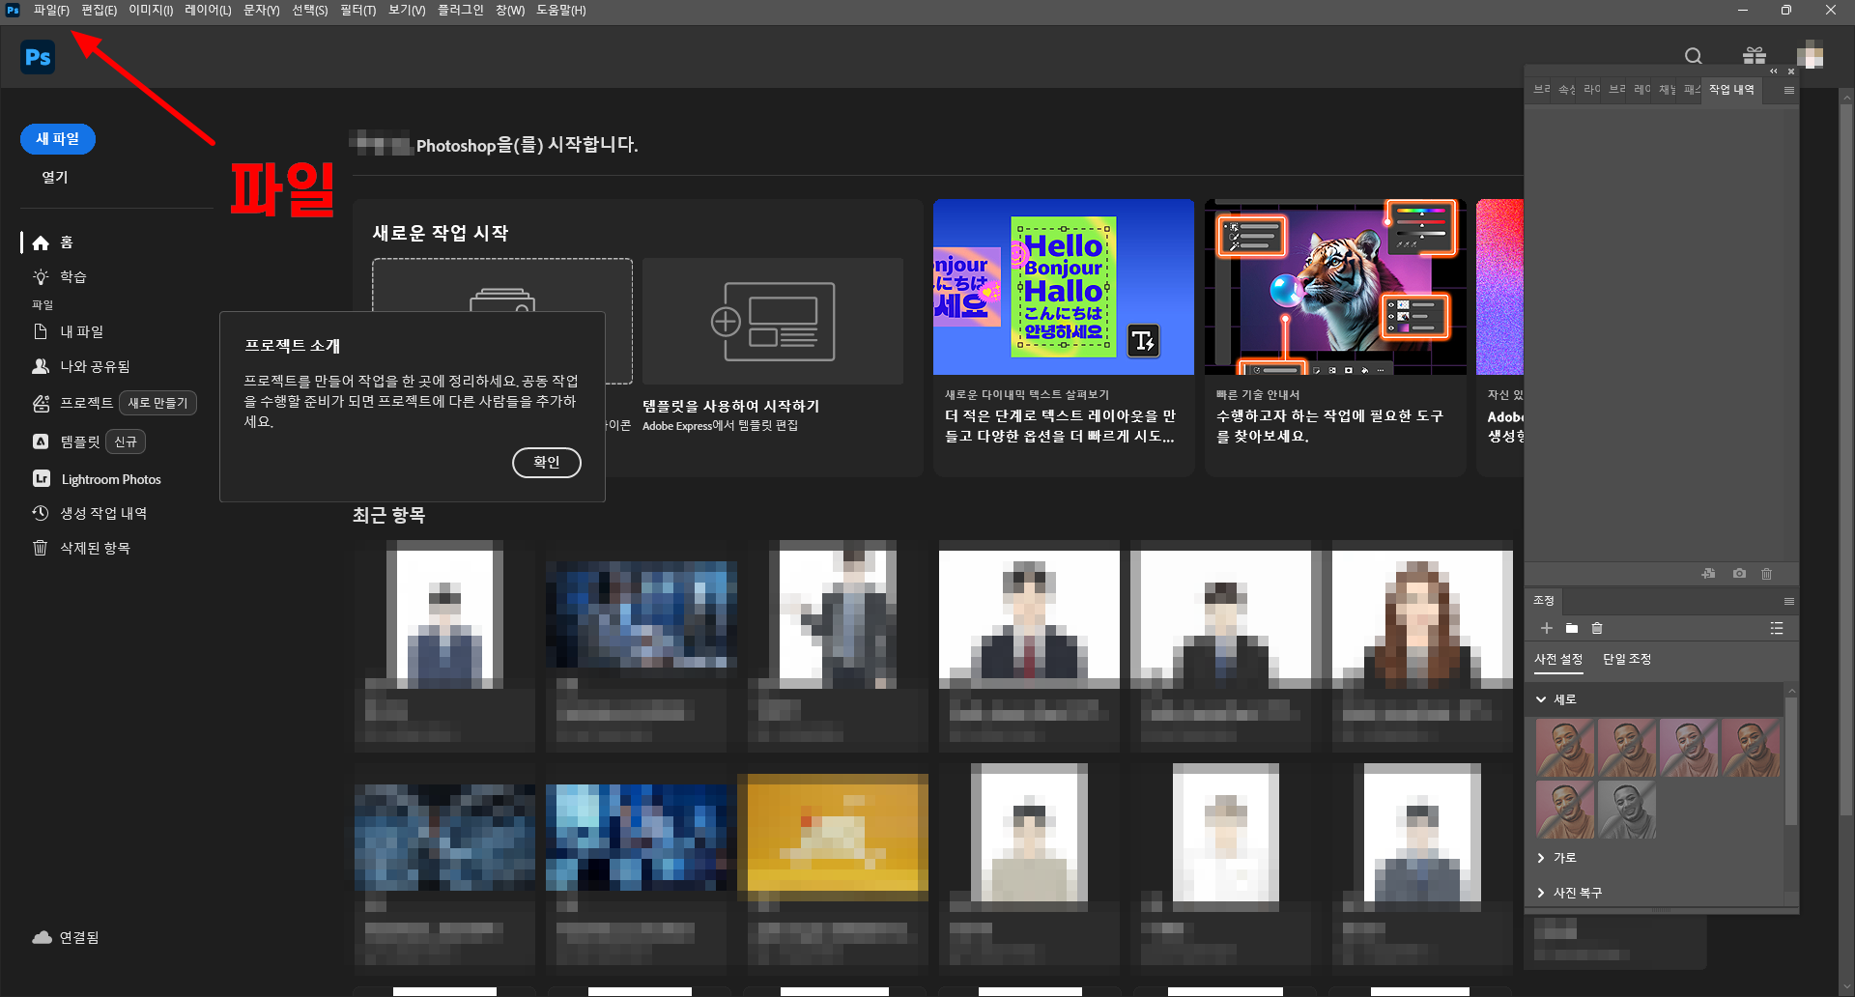This screenshot has width=1855, height=997.
Task: Select the grayscale portrait adjustment preset
Action: point(1627,810)
